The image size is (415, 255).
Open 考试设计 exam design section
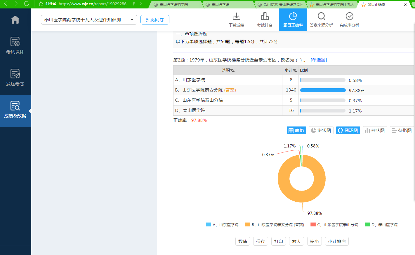[15, 45]
